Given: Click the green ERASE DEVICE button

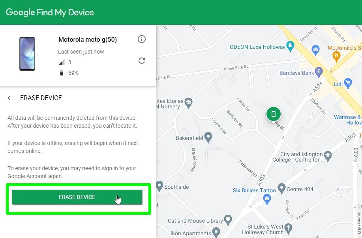Looking at the screenshot, I should pos(77,197).
